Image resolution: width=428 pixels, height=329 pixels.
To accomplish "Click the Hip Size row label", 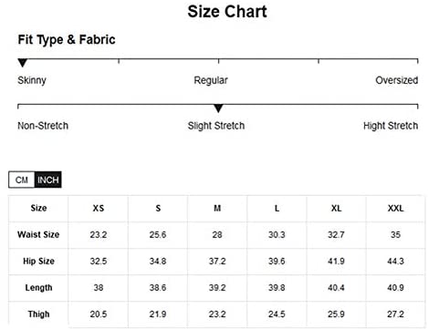I will [x=38, y=261].
